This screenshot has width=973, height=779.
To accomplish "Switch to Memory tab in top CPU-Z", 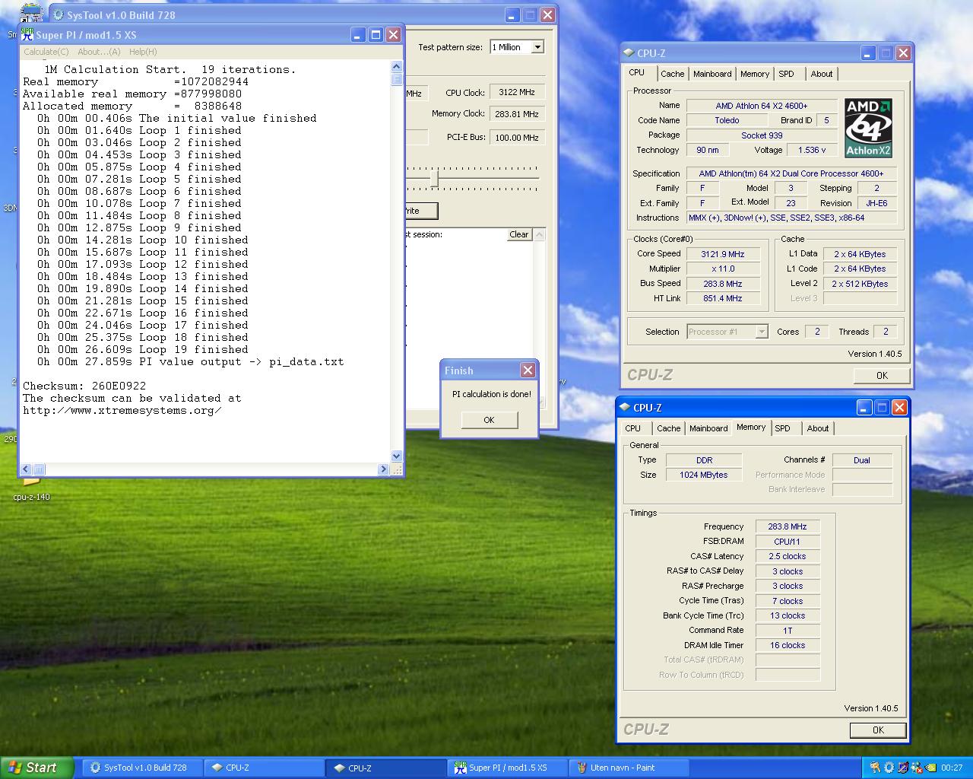I will (x=755, y=74).
